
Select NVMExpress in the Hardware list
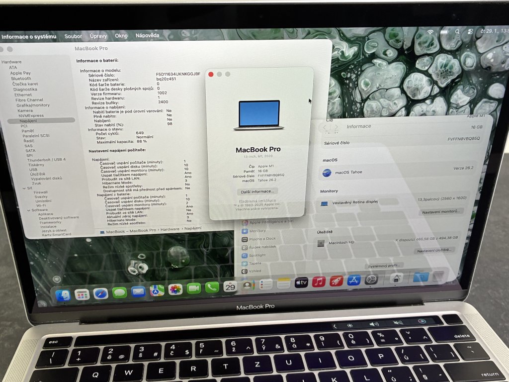click(x=31, y=115)
